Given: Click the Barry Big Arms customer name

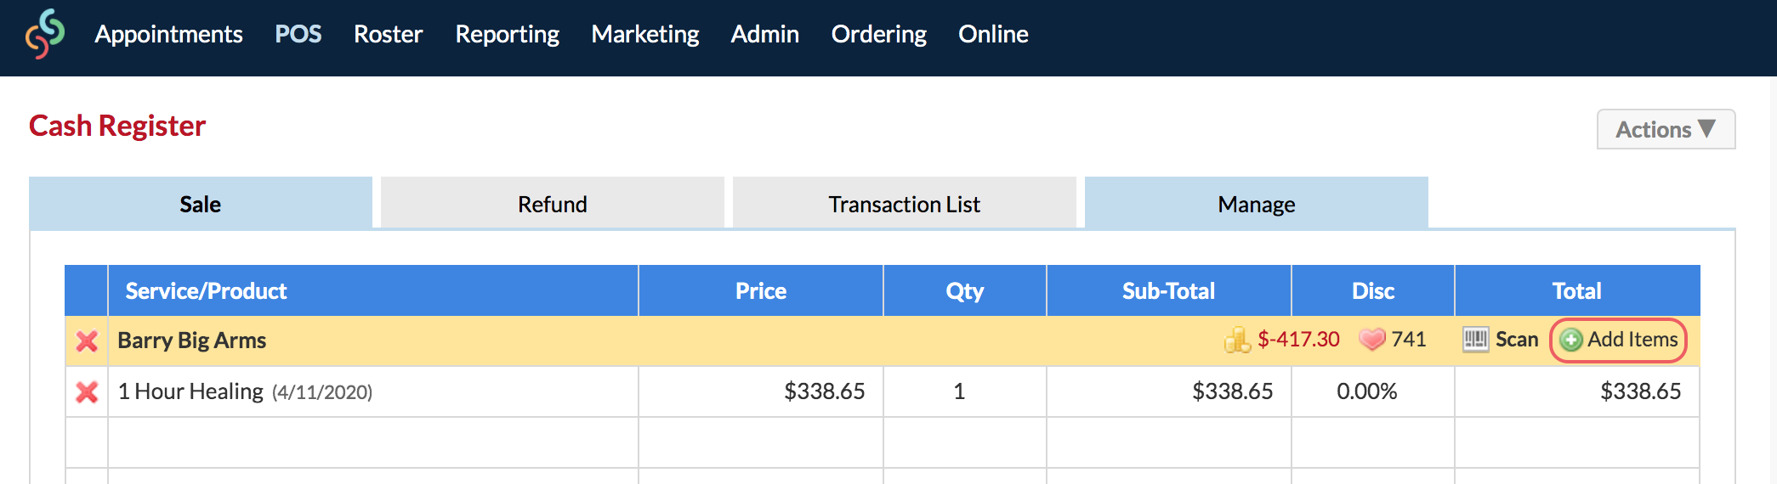Looking at the screenshot, I should (x=191, y=340).
